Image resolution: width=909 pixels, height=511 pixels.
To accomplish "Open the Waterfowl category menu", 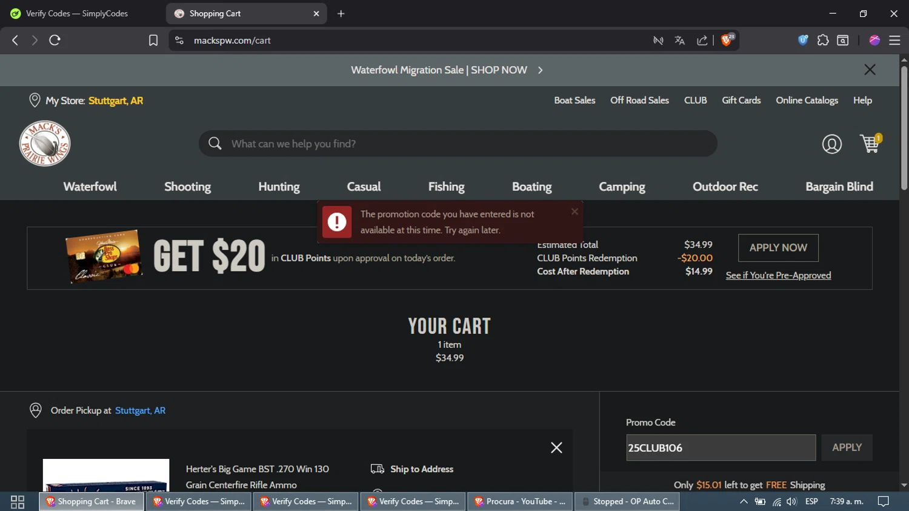I will coord(90,187).
